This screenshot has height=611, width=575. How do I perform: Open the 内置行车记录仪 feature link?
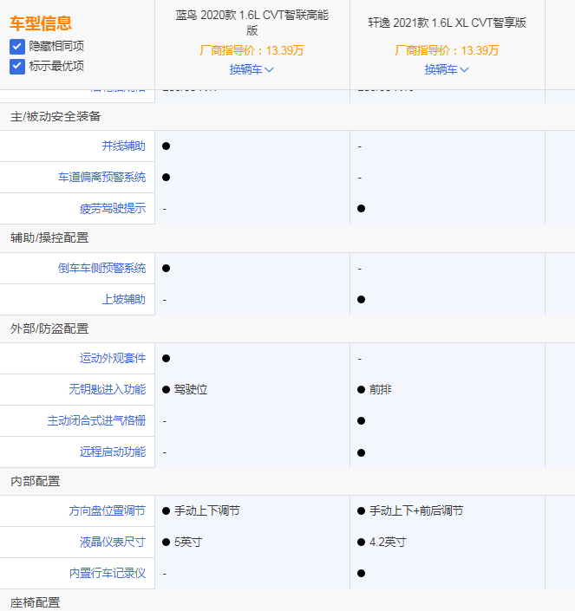(107, 574)
